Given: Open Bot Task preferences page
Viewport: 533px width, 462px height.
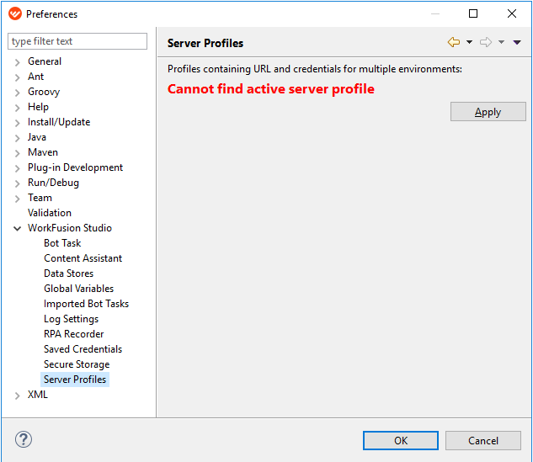Looking at the screenshot, I should (x=62, y=243).
